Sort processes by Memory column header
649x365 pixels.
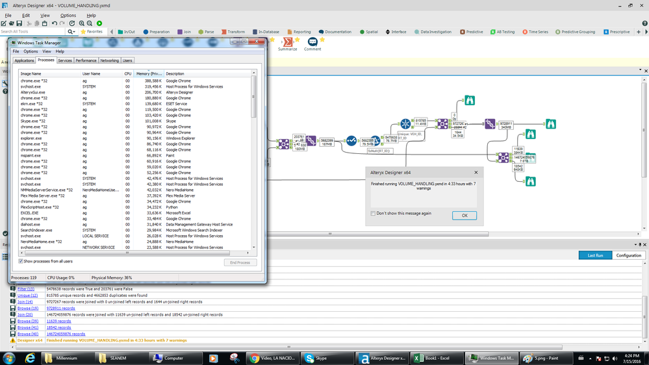point(149,73)
